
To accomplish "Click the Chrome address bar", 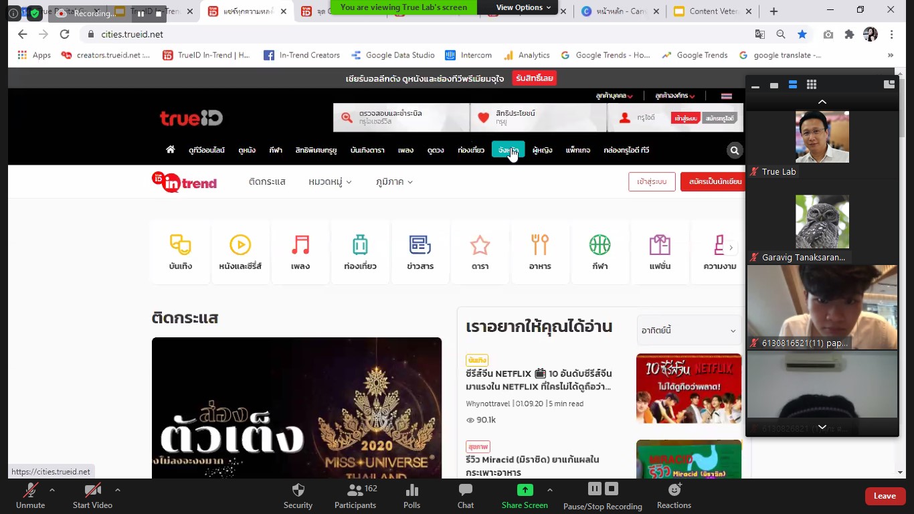I will coord(415,34).
